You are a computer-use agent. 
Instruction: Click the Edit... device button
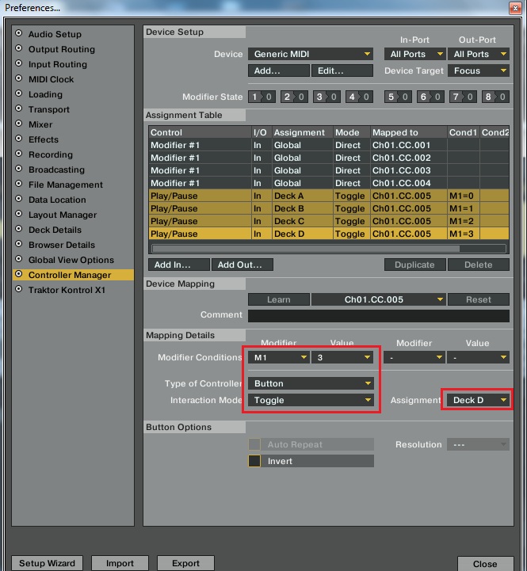coord(342,70)
